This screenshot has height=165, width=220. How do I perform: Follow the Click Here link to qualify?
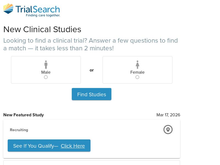coord(73,146)
